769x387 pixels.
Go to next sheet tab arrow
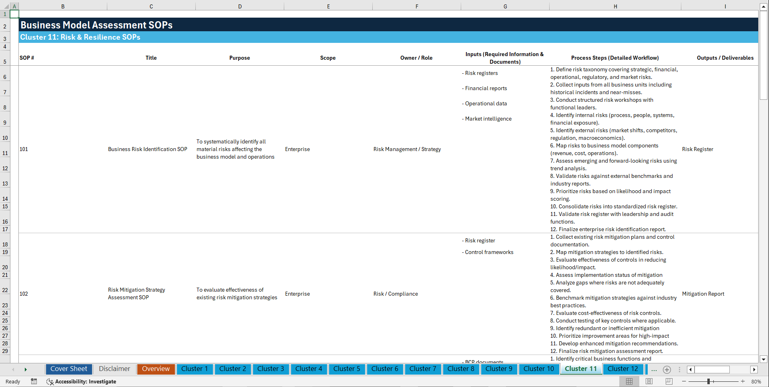[26, 369]
